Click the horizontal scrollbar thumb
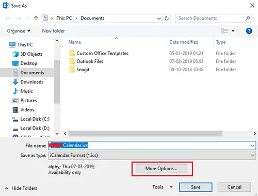This screenshot has width=258, height=196. pyautogui.click(x=146, y=134)
